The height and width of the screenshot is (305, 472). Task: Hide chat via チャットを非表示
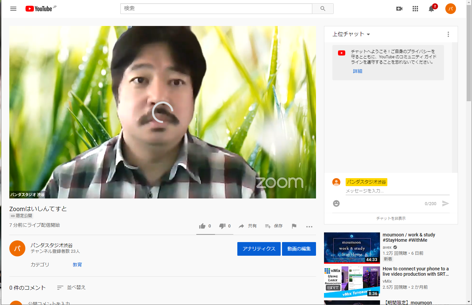click(391, 218)
